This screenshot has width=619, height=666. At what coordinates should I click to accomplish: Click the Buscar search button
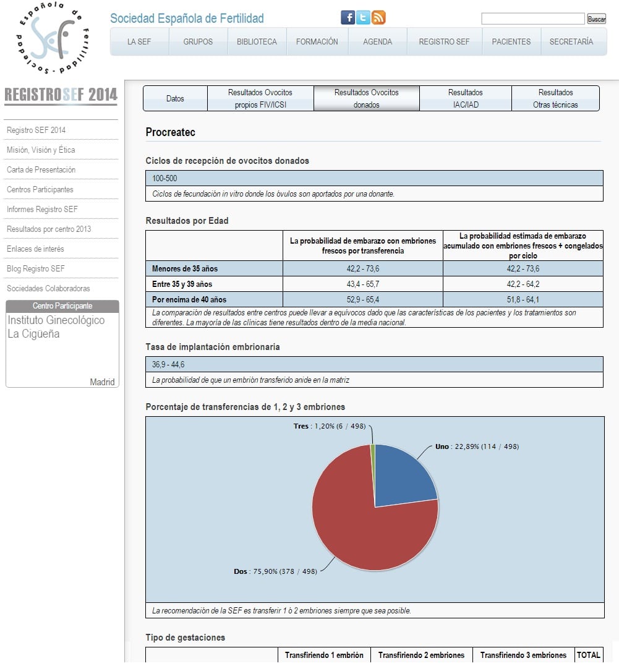(597, 19)
